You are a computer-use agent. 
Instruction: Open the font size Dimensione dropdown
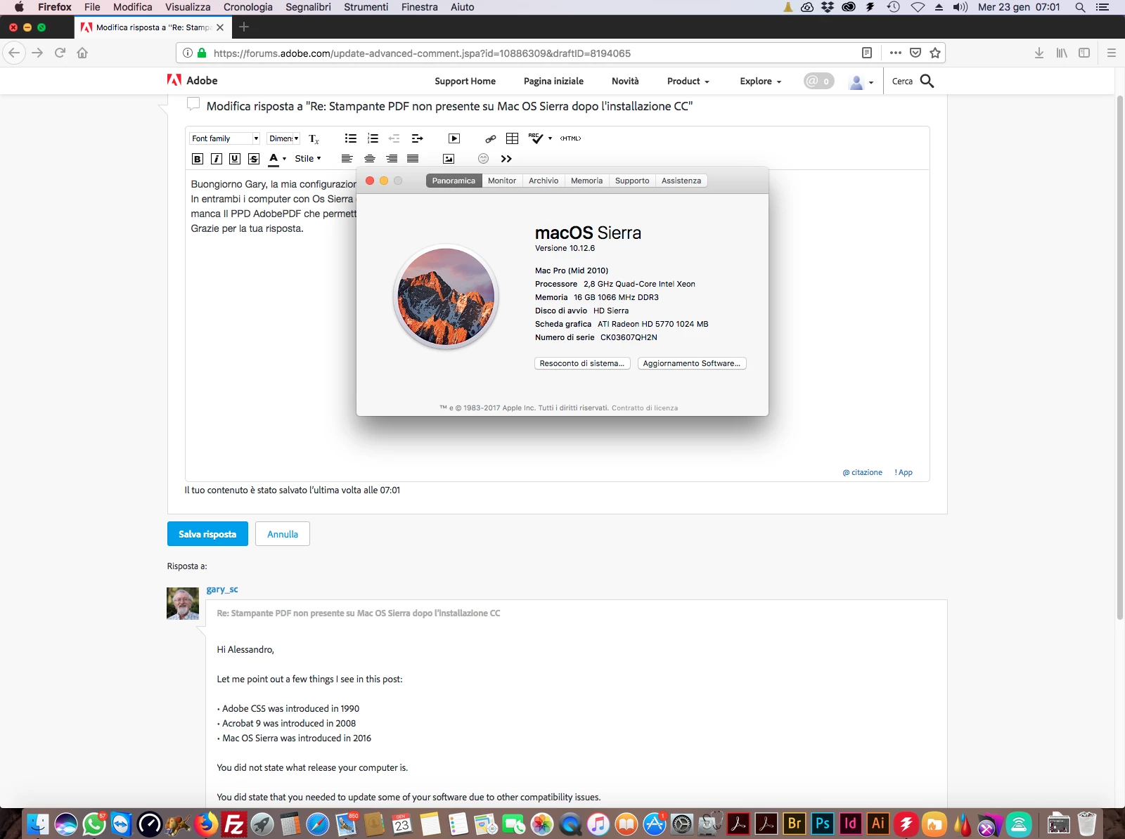pos(284,138)
